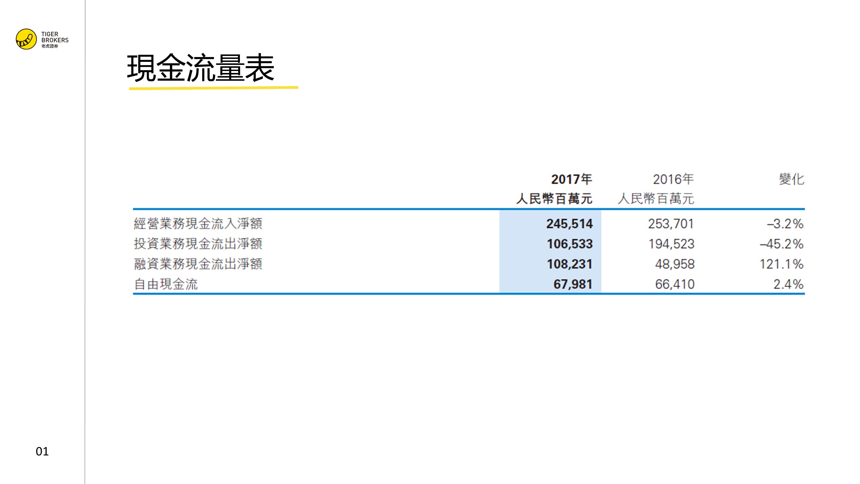Screen dimensions: 860x484
Task: Click the 194,523 value for 2016
Action: click(671, 244)
